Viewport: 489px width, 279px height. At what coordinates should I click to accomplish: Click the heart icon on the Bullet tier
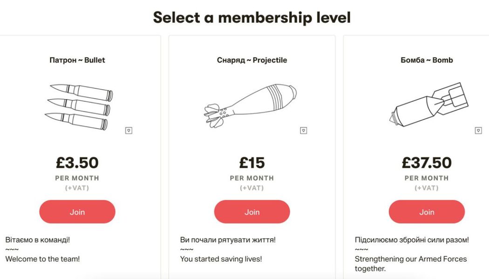pos(129,131)
